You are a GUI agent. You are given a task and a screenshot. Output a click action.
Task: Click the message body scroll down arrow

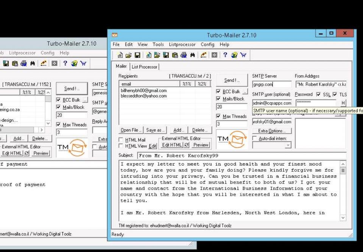pyautogui.click(x=343, y=218)
